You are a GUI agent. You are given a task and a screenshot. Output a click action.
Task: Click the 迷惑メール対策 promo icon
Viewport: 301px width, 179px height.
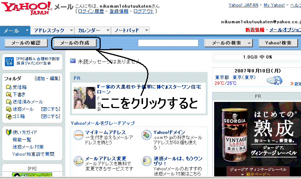click(146, 161)
